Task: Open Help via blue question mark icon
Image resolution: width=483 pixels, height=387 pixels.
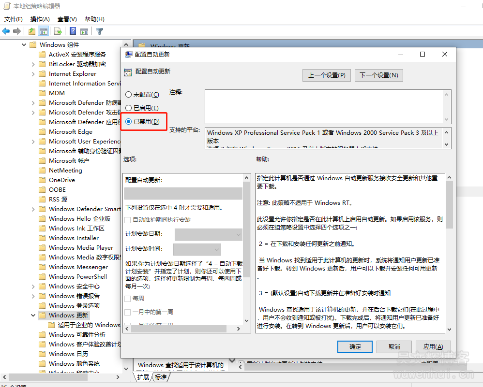Action: pyautogui.click(x=73, y=31)
